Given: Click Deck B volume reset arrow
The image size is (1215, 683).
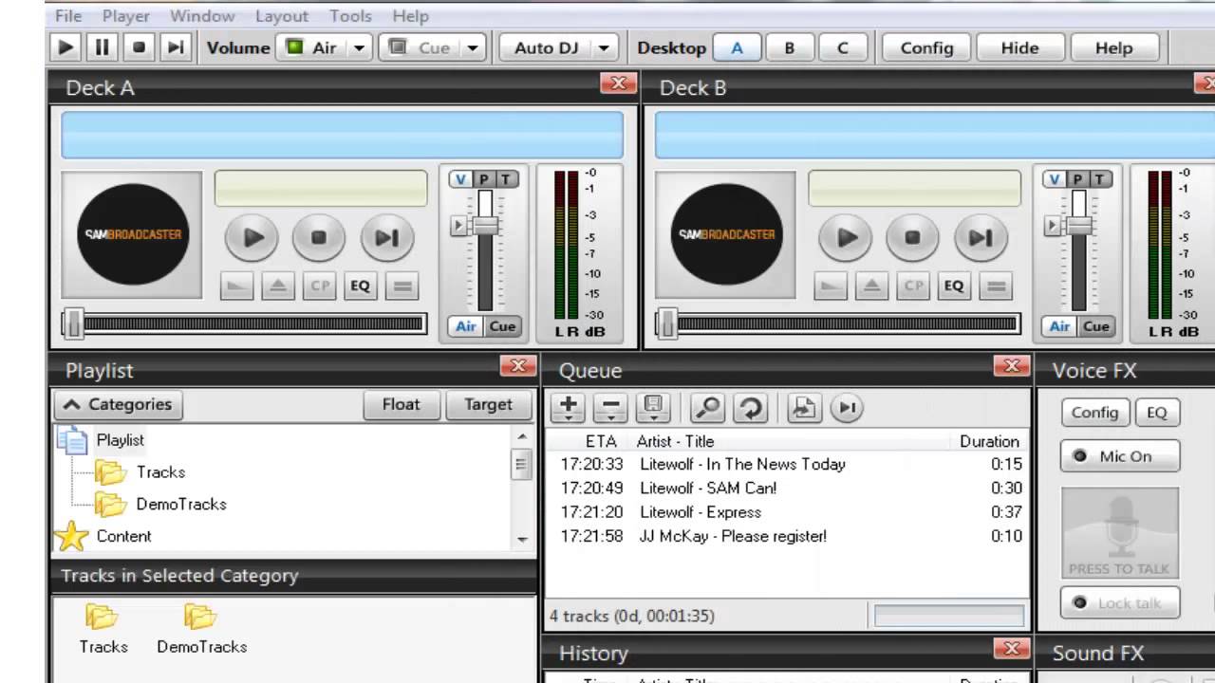Looking at the screenshot, I should click(x=1052, y=226).
